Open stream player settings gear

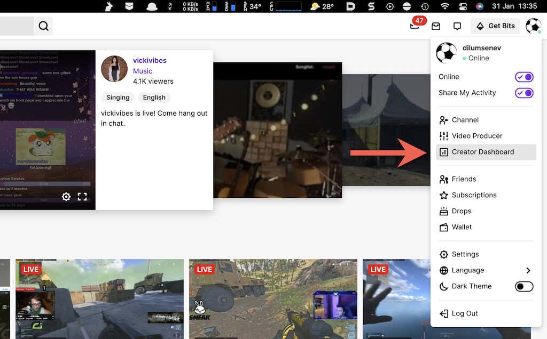click(x=66, y=197)
